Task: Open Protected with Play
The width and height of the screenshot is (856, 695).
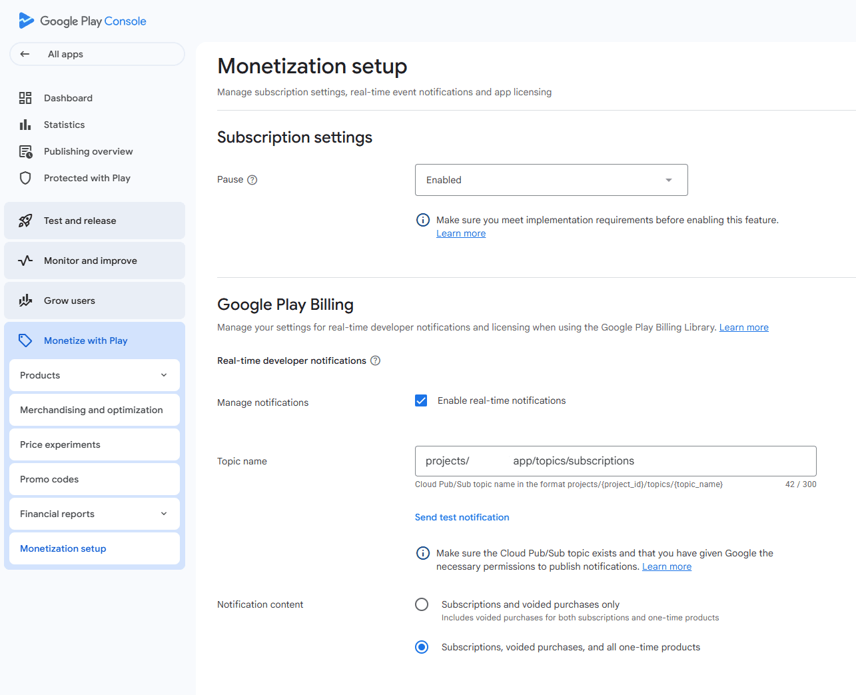Action: [87, 178]
